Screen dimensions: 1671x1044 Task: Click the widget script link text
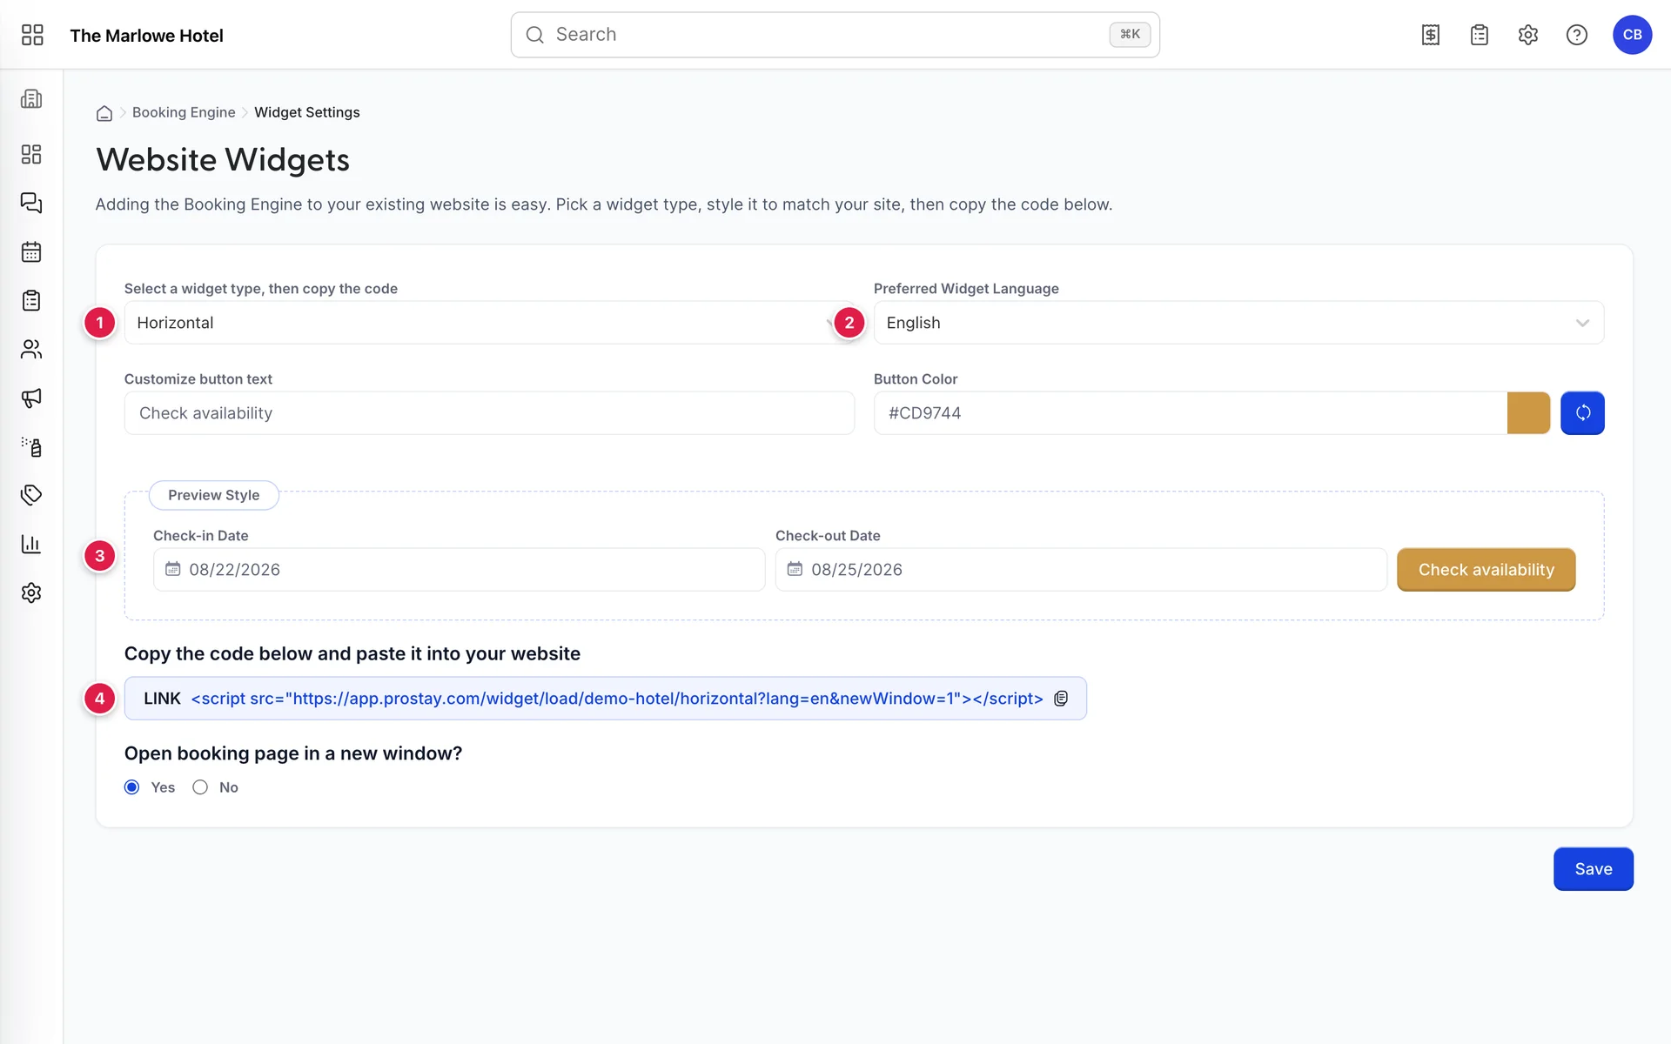click(617, 699)
